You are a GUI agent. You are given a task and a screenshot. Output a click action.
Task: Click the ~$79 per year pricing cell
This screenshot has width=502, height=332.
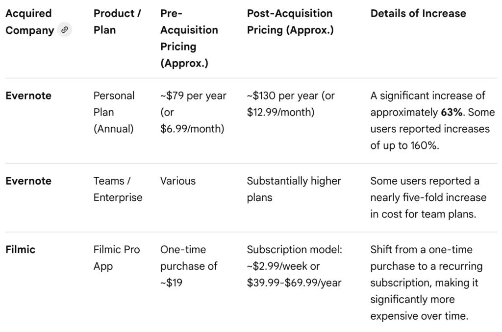pos(193,112)
